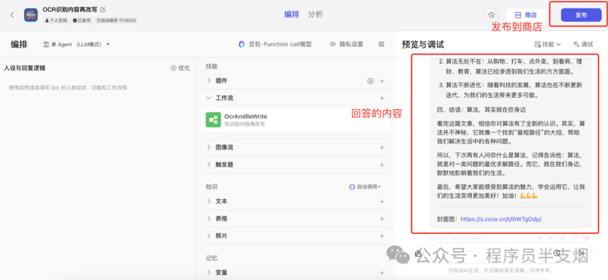Open the OcrAndReWrite workflow item

[296, 120]
